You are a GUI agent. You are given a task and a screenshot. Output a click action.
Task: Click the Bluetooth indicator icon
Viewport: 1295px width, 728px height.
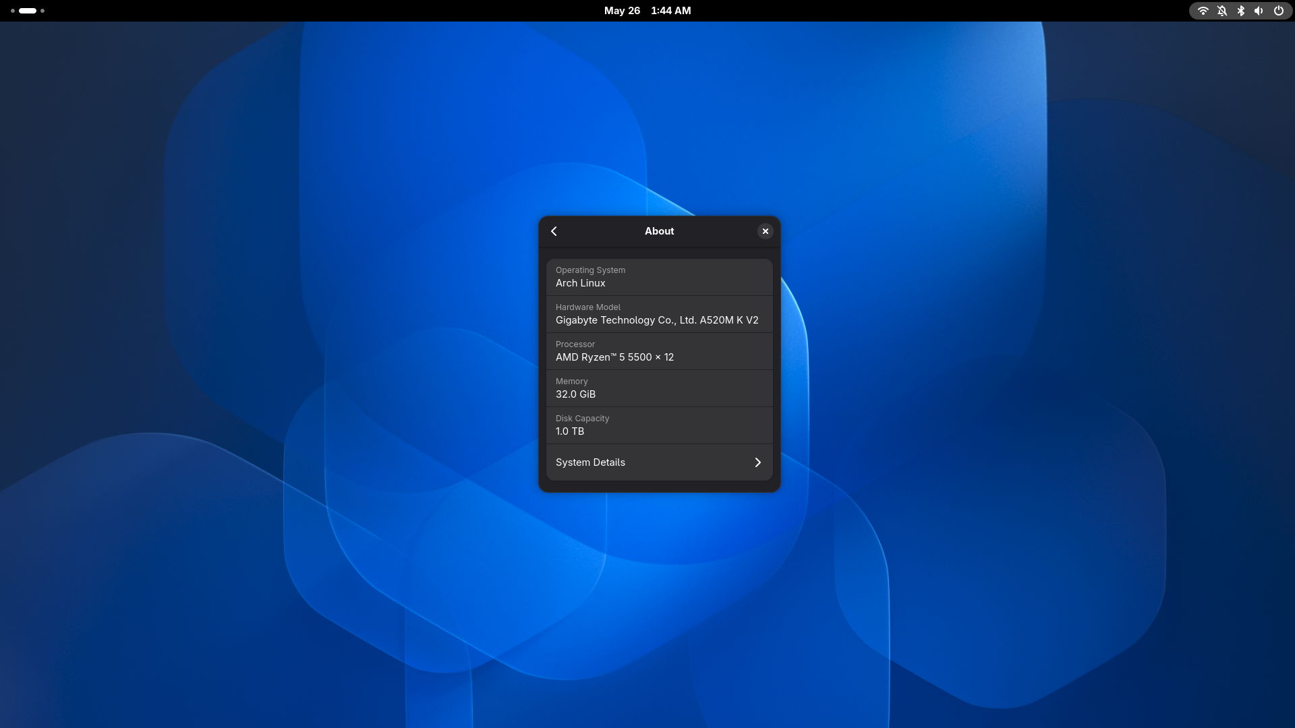pyautogui.click(x=1240, y=11)
